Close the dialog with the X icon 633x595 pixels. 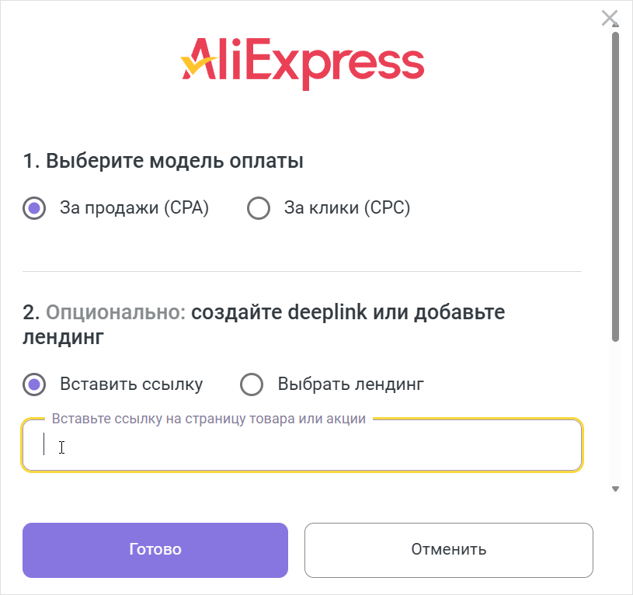click(x=610, y=18)
